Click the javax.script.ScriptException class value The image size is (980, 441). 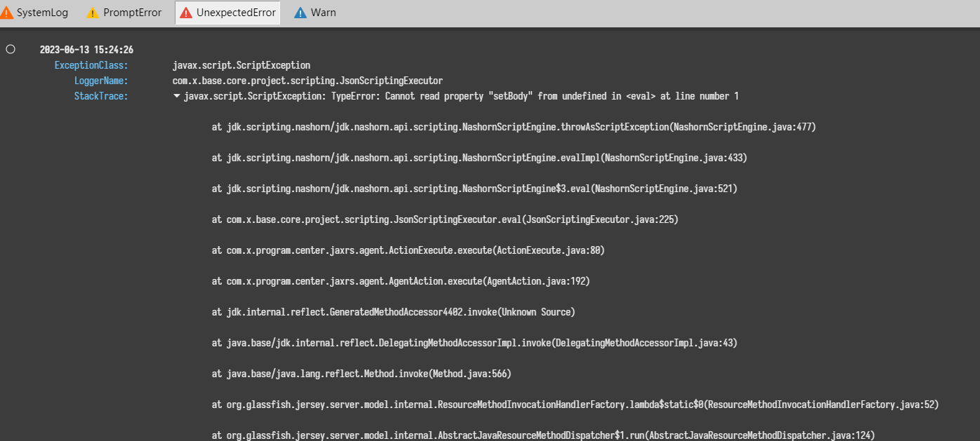coord(241,65)
